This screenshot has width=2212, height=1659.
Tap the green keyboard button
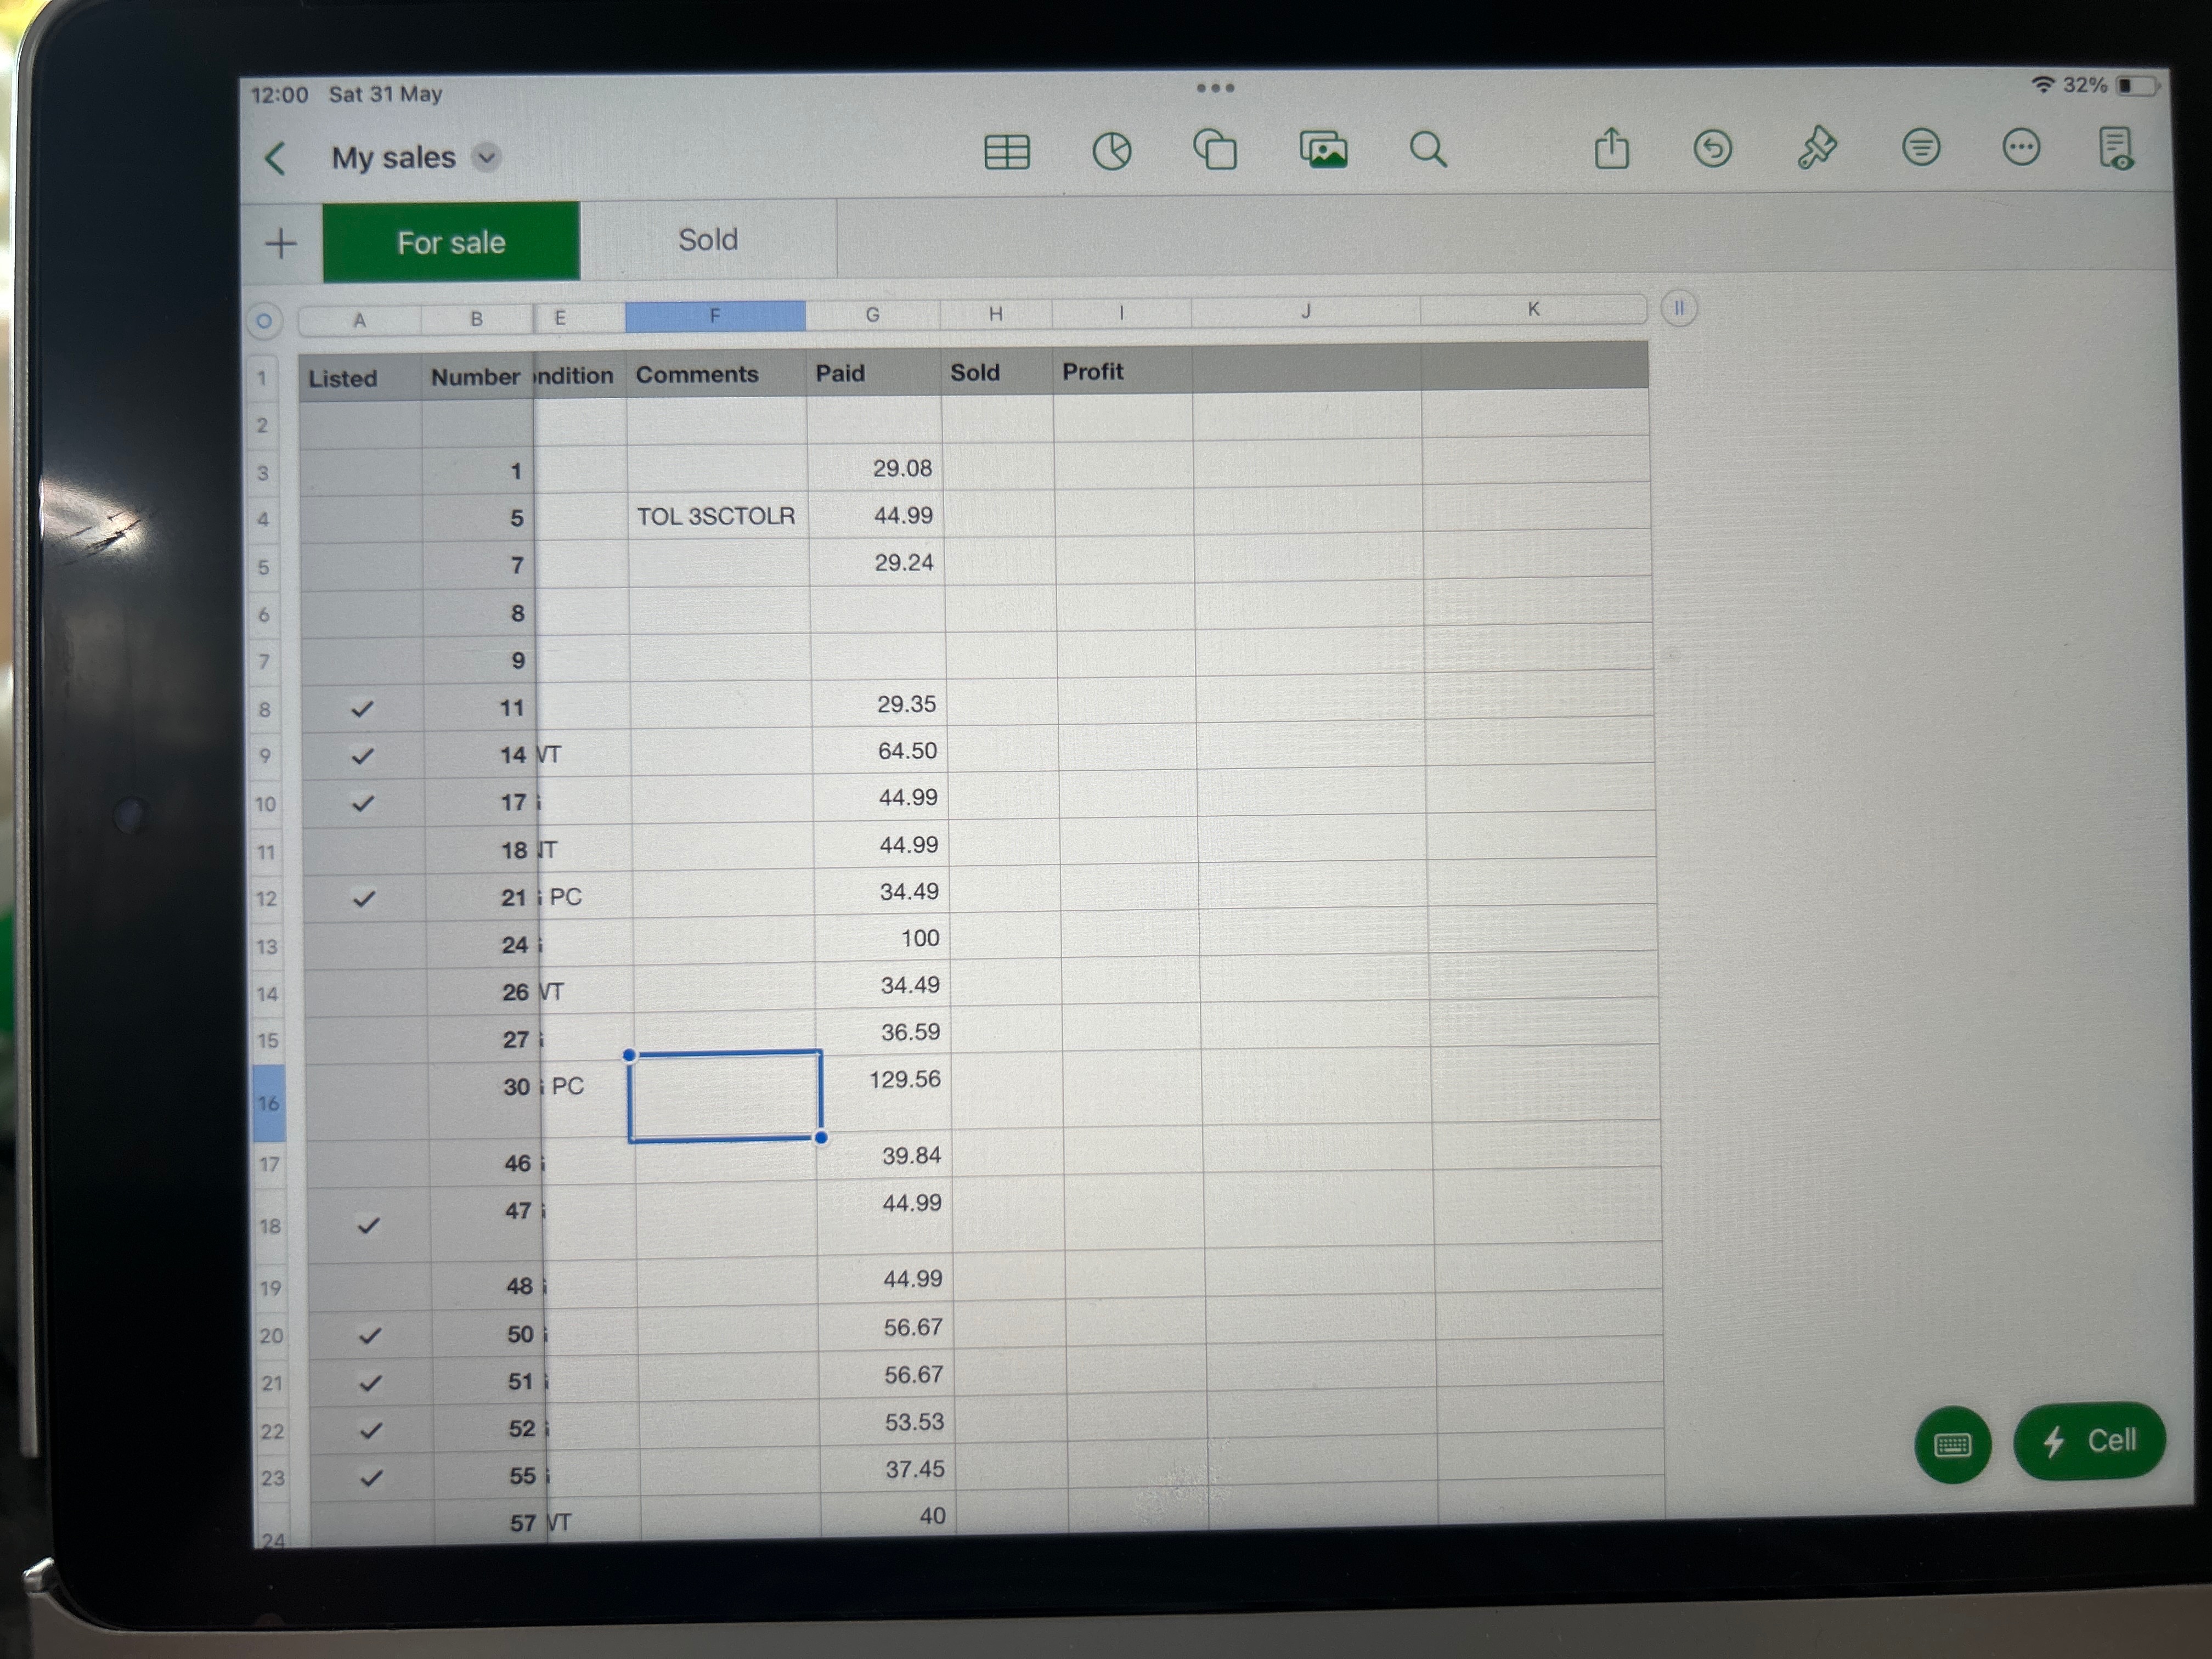pyautogui.click(x=1952, y=1444)
